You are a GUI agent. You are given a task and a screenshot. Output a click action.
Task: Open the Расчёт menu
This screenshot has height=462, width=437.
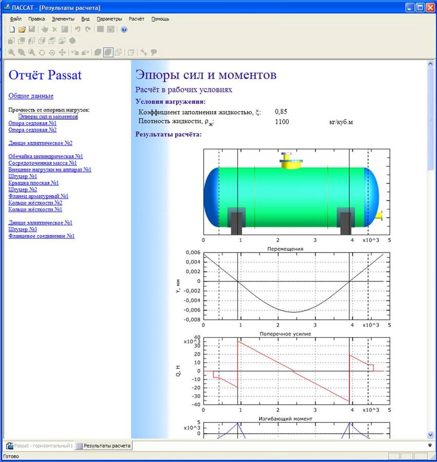pos(136,19)
